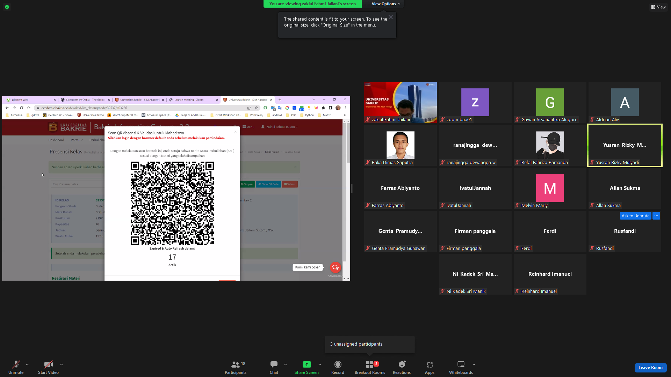Click the Kelas Kuliah breadcrumb
The width and height of the screenshot is (671, 377).
point(272,152)
